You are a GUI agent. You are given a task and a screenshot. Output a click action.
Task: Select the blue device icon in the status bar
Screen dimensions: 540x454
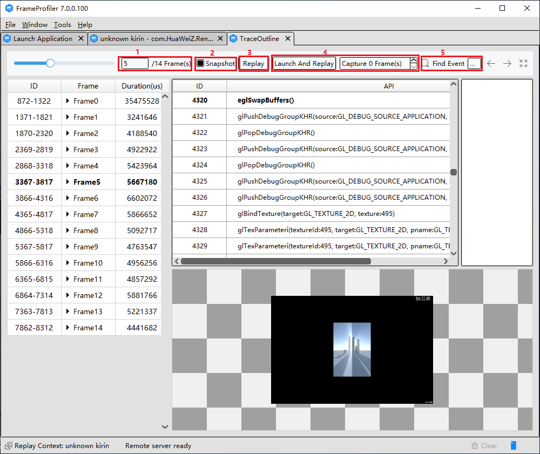(513, 445)
